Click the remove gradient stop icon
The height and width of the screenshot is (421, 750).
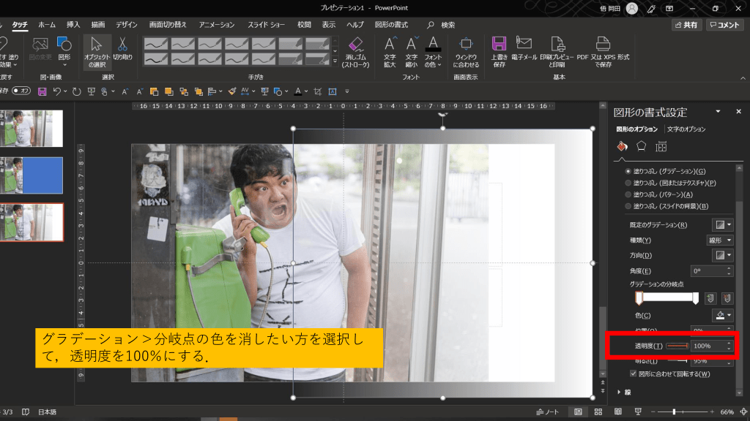click(727, 298)
